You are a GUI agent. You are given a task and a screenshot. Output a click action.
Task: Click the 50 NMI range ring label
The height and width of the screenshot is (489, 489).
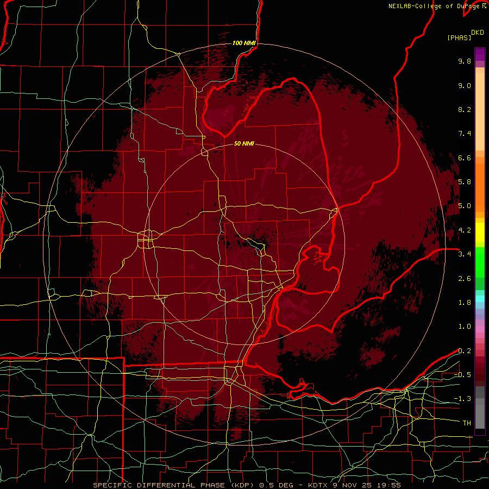point(244,144)
